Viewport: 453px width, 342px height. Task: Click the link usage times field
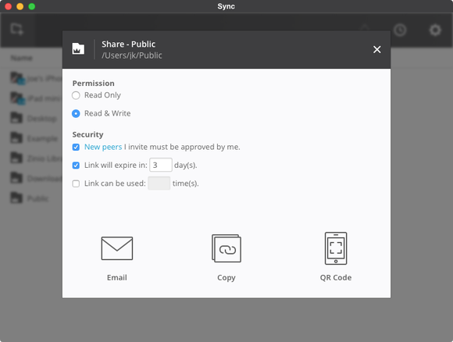point(159,183)
